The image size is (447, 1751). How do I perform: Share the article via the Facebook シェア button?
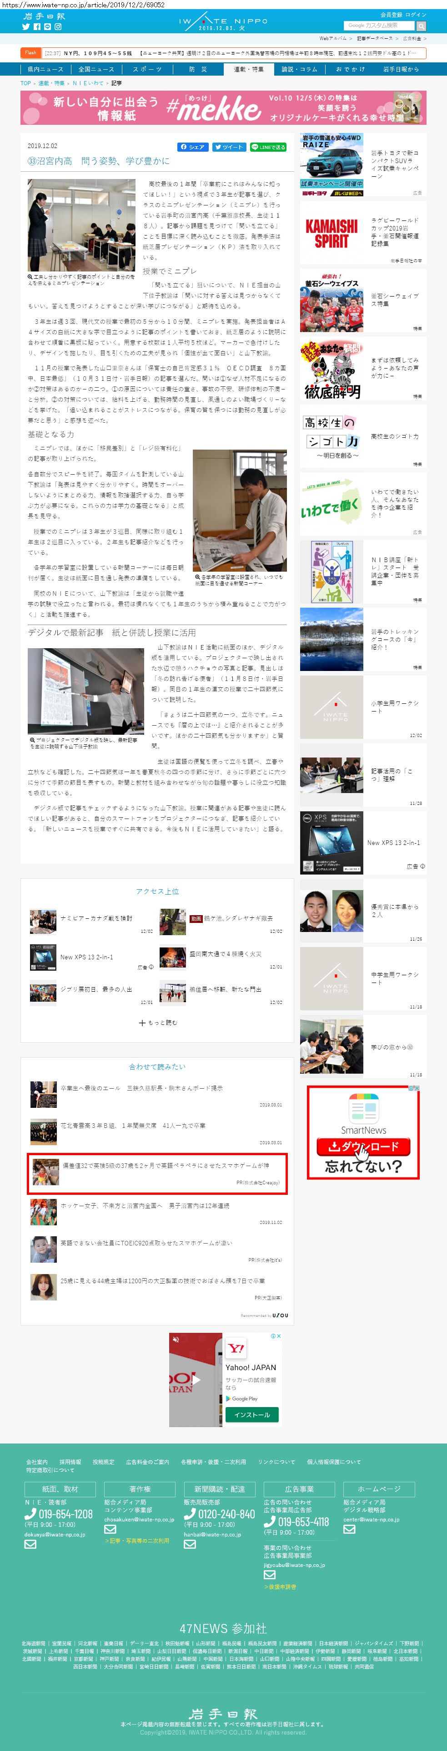click(x=192, y=147)
